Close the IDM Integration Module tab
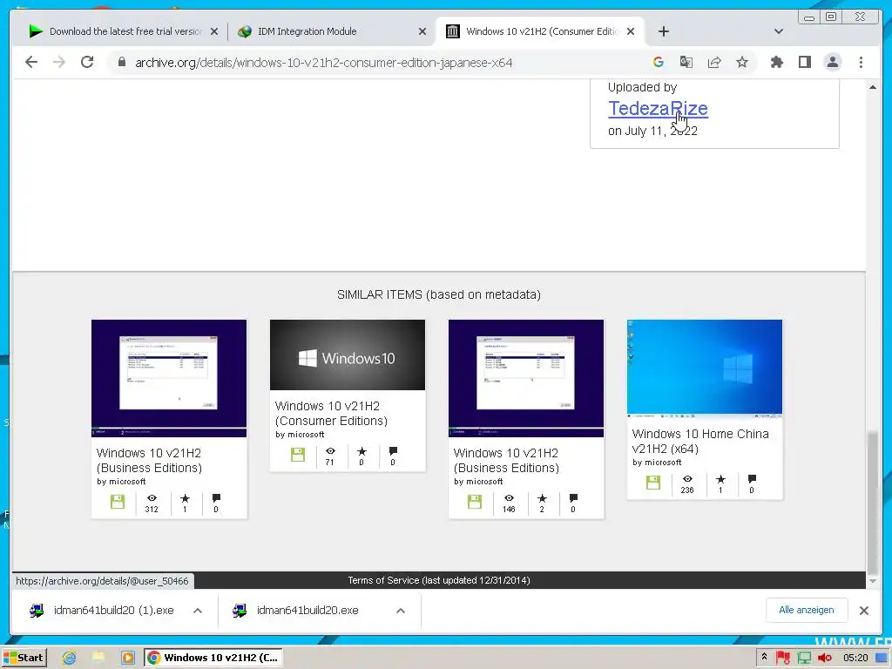 [422, 31]
